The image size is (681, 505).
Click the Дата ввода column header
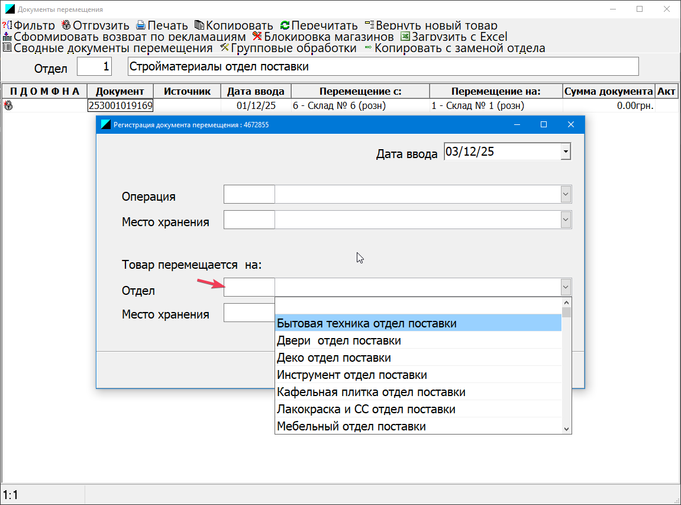tap(256, 91)
